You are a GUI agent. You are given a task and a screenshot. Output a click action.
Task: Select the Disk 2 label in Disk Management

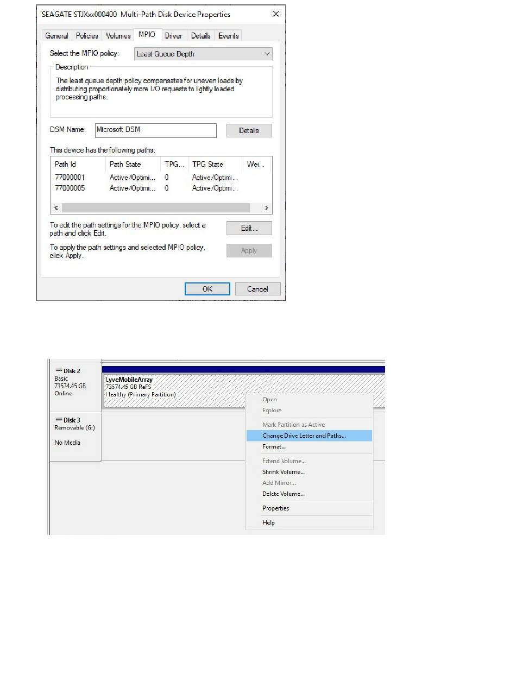[72, 371]
